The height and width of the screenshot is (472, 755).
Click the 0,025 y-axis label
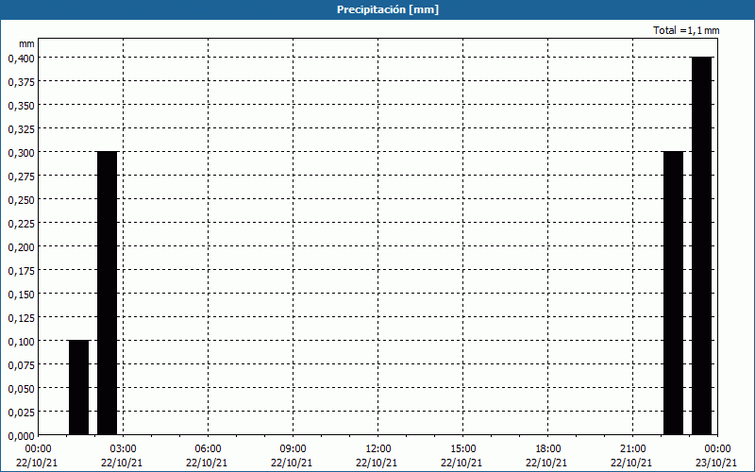[x=21, y=413]
